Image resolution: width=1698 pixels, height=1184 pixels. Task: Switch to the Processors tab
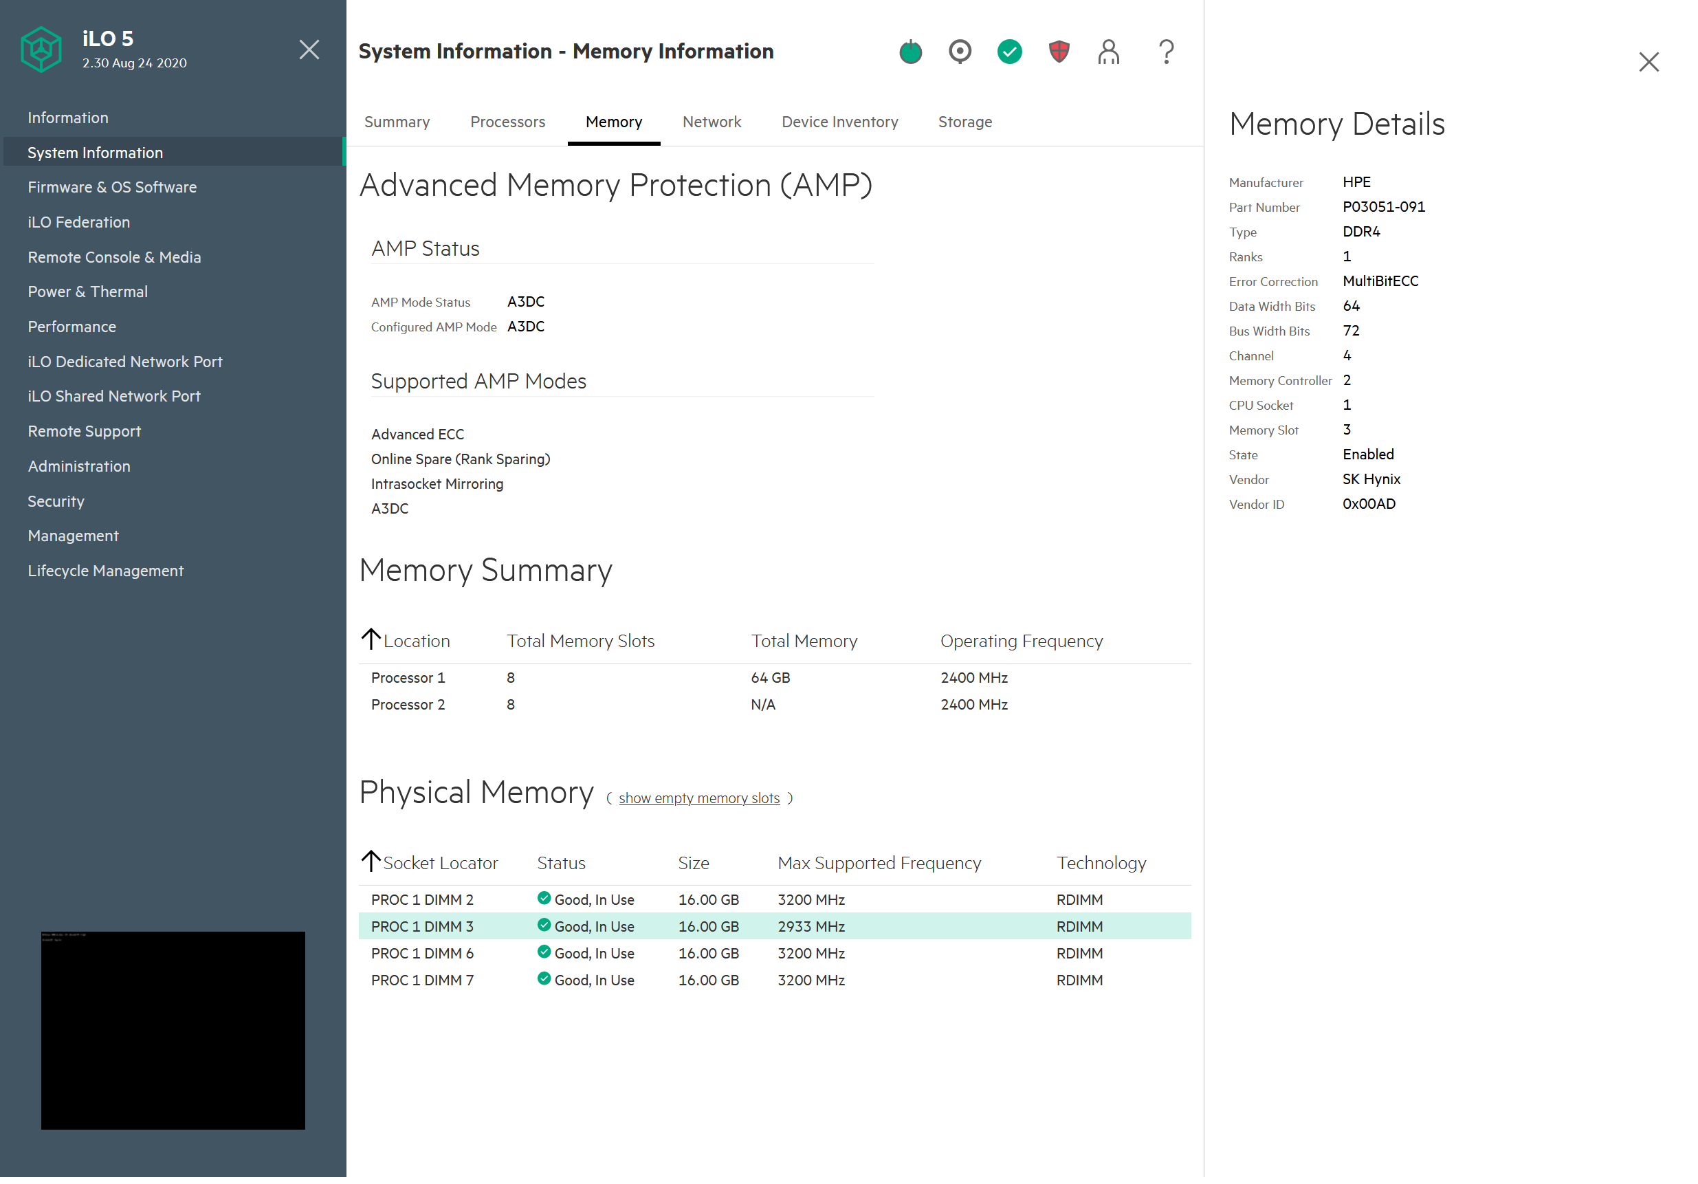click(x=507, y=122)
